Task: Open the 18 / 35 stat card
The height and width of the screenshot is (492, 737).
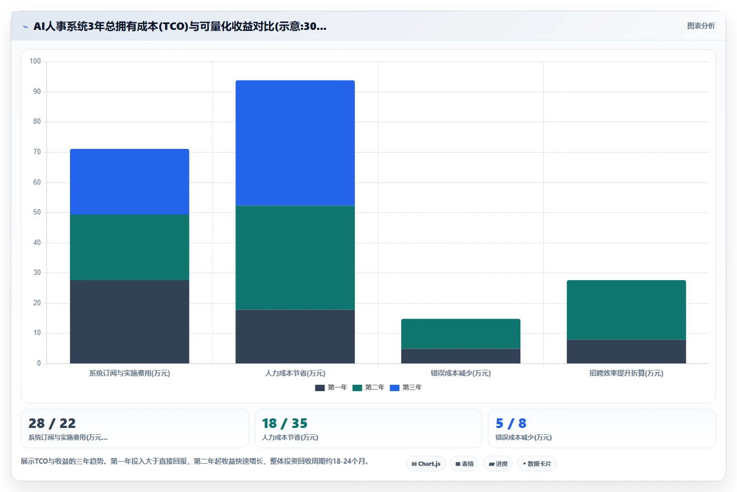Action: click(368, 428)
